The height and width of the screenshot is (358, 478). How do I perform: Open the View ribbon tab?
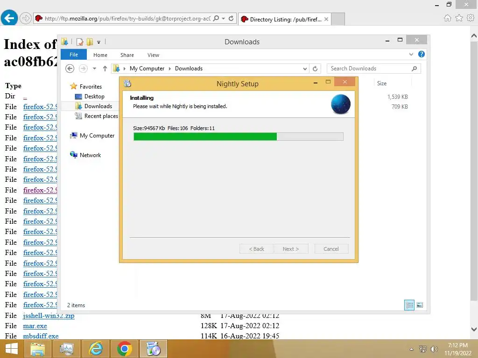point(153,55)
